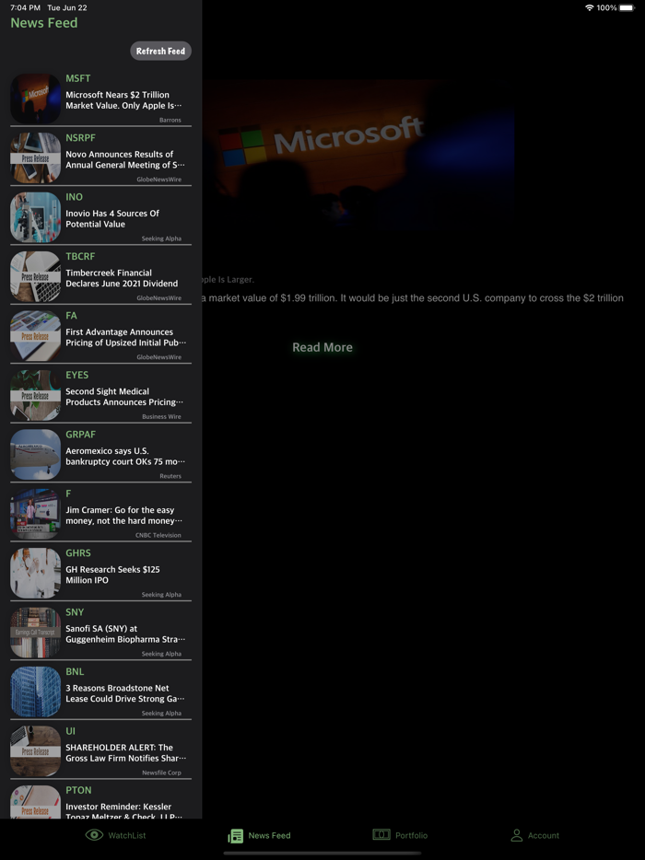Tap the News Feed newspaper icon
Screen dimensions: 645x860
pyautogui.click(x=235, y=836)
